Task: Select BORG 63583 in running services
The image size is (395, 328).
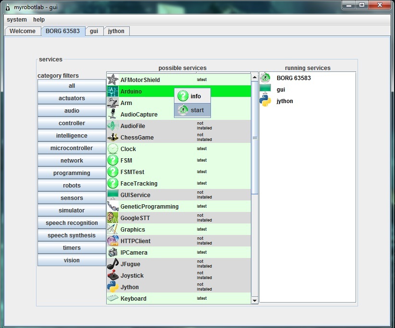Action: coord(294,78)
